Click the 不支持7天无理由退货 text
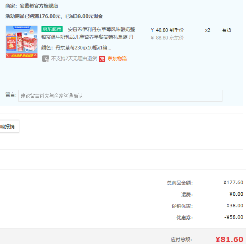Image resolution: width=246 pixels, height=244 pixels. click(x=74, y=59)
